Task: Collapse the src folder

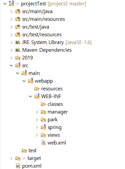Action: click(x=11, y=66)
